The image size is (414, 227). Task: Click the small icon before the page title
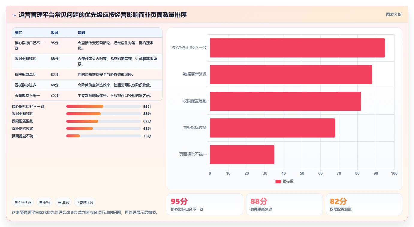click(x=14, y=15)
